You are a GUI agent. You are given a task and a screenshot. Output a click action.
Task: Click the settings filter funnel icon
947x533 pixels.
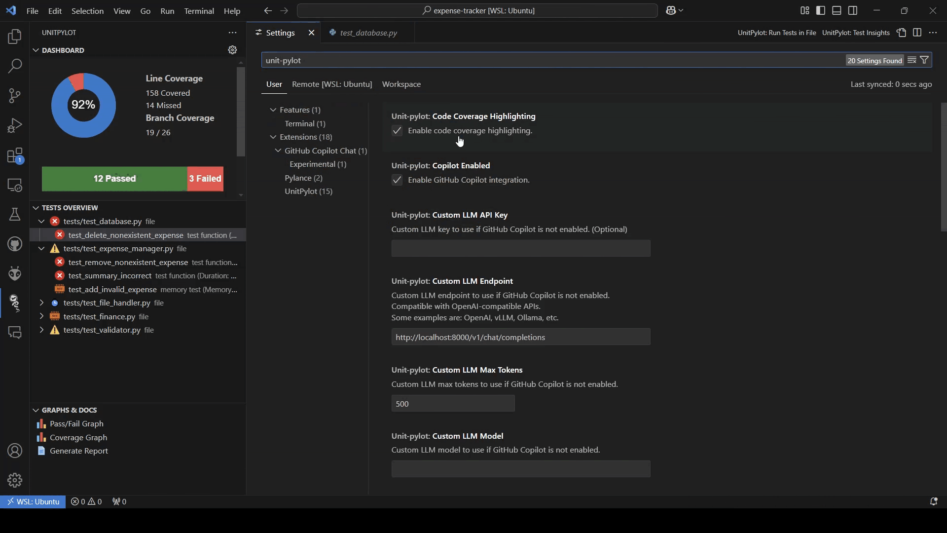[925, 60]
